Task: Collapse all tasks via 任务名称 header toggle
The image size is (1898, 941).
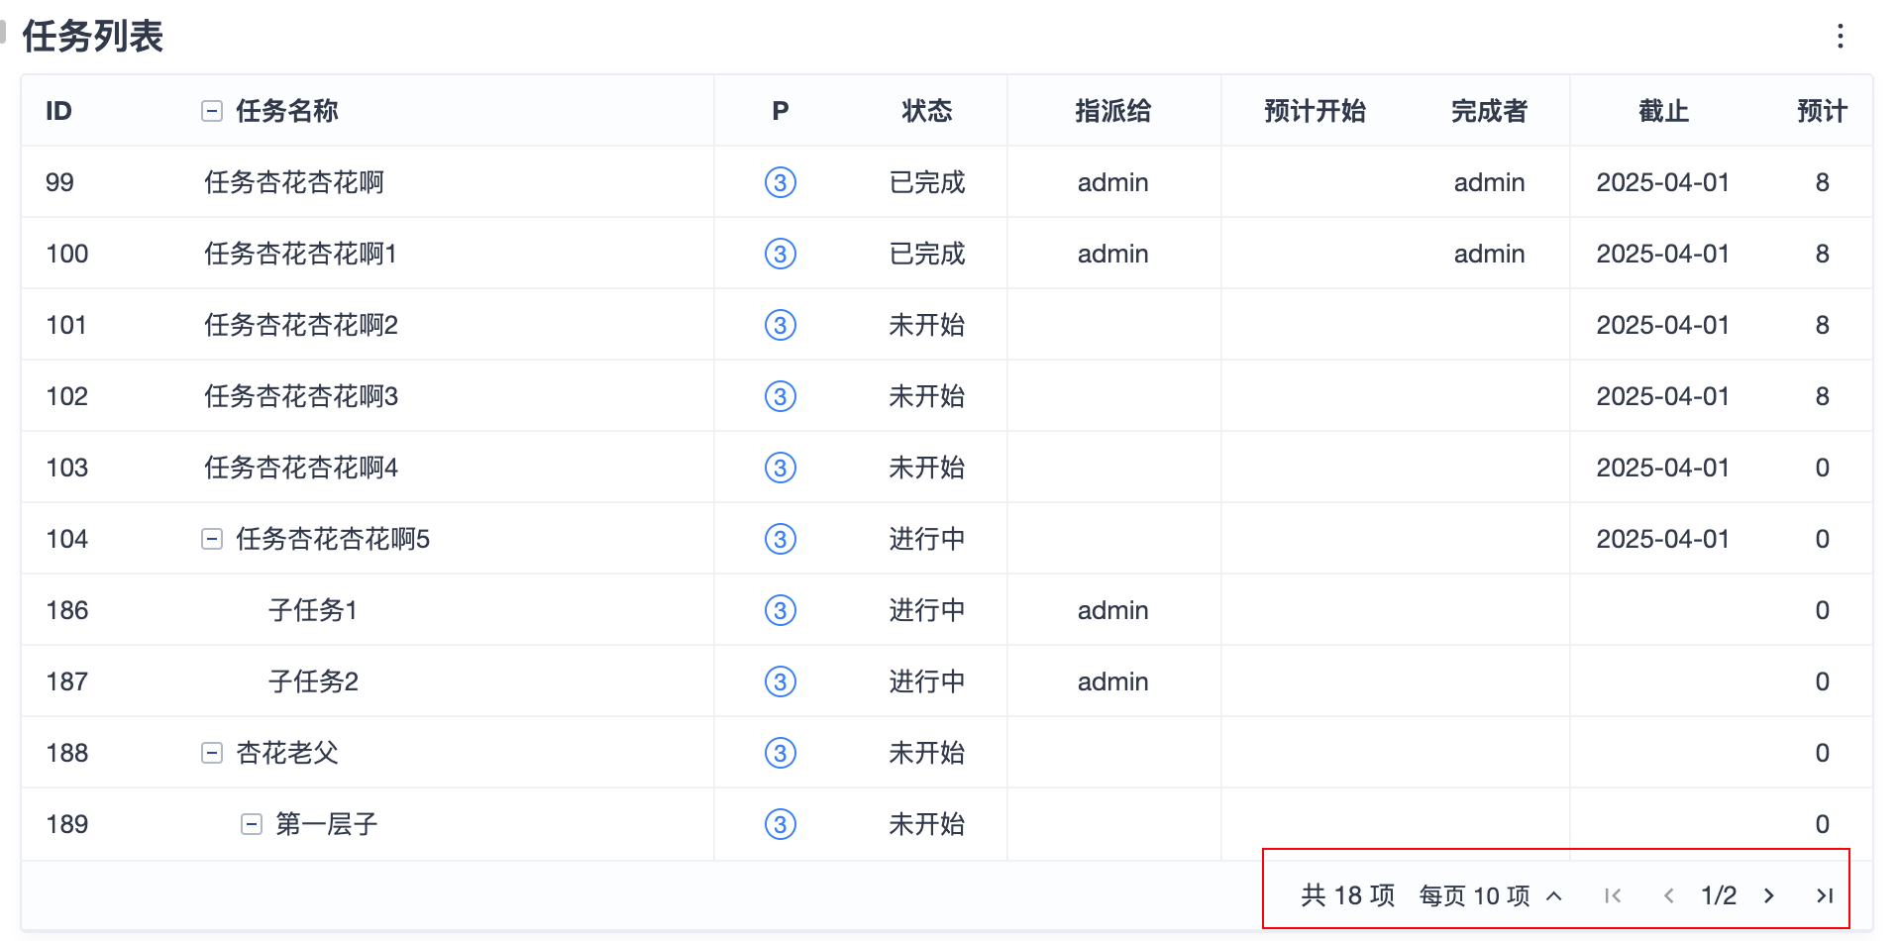Action: tap(212, 111)
